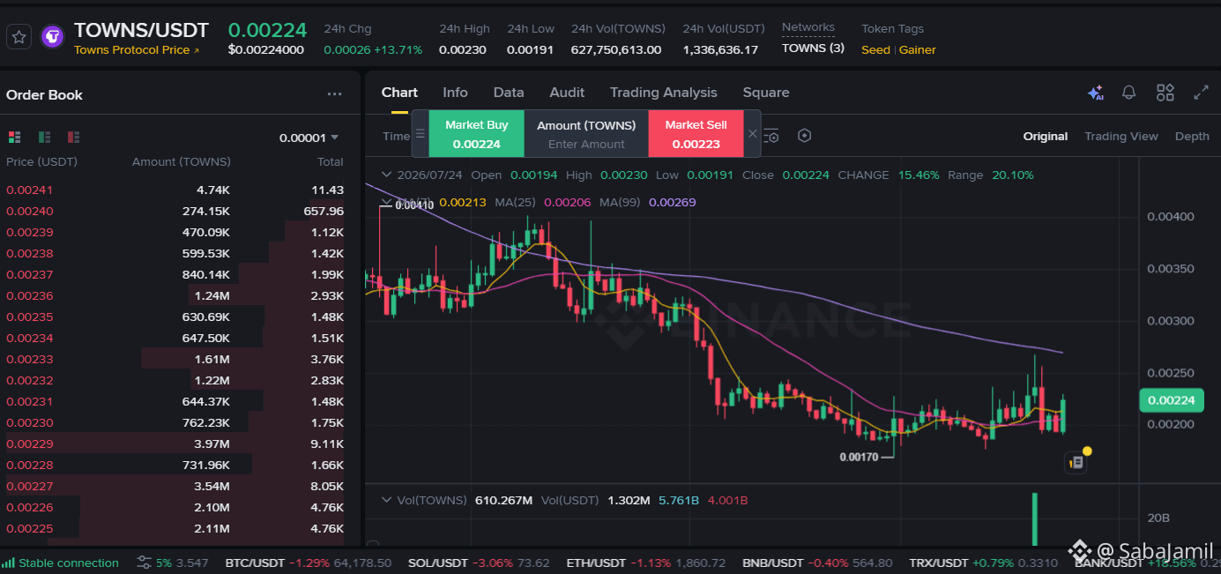The height and width of the screenshot is (574, 1221).
Task: Click the Price (USDT) column header
Action: [x=41, y=161]
